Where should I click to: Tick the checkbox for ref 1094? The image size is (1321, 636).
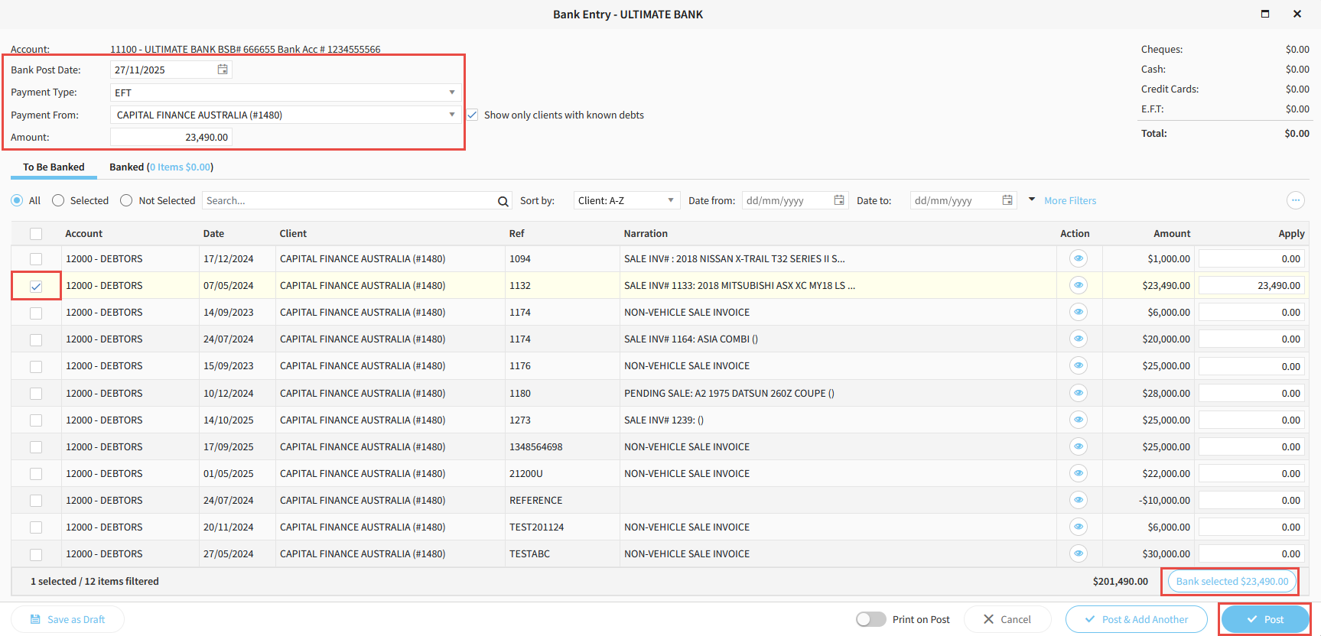coord(36,259)
